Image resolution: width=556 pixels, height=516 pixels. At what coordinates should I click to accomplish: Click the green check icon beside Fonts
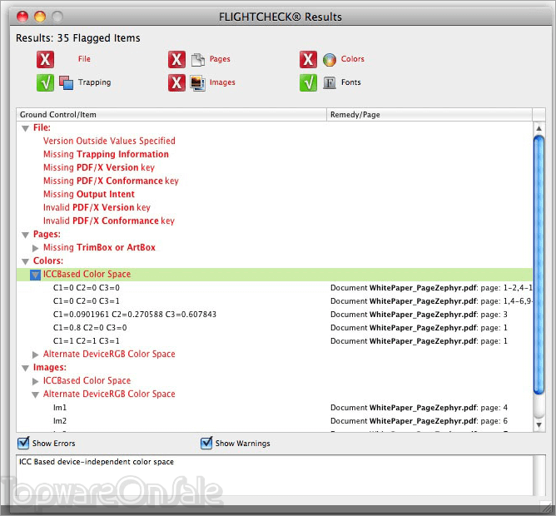click(308, 82)
